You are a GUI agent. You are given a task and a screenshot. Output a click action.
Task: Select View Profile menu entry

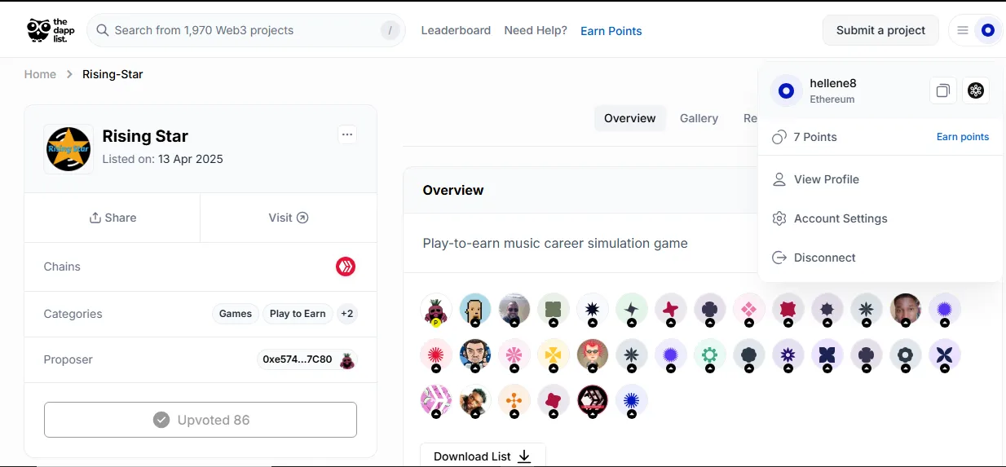[880, 179]
